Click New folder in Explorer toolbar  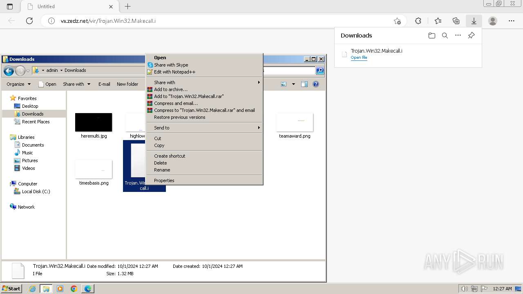pyautogui.click(x=127, y=84)
